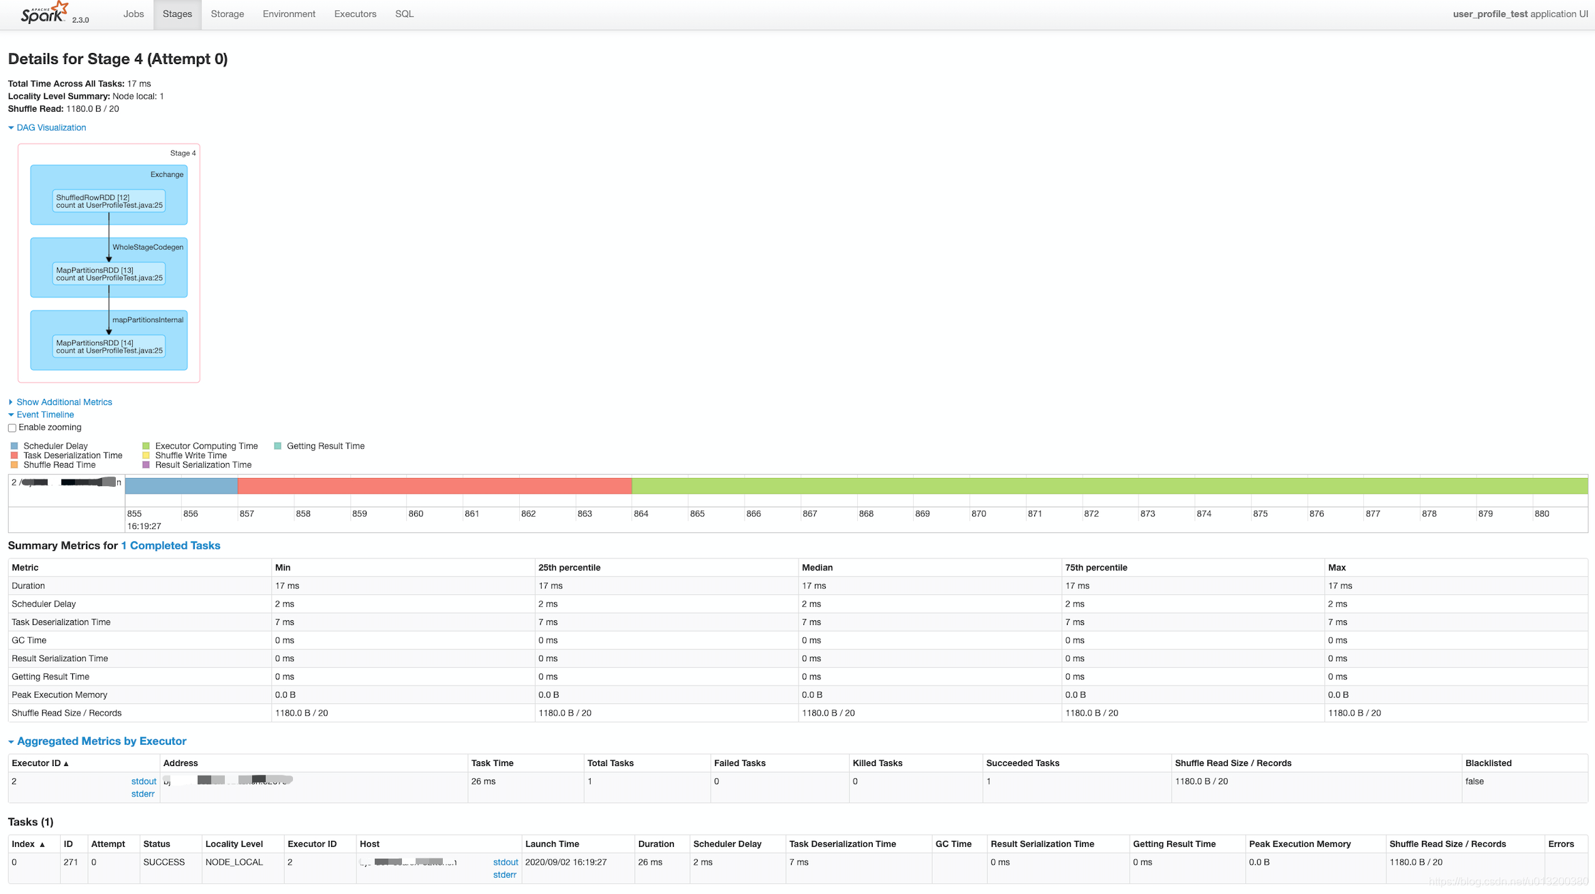Click the Scheduler Delay legend swatch

click(x=14, y=446)
